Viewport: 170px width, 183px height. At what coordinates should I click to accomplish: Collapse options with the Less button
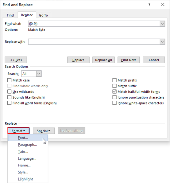(x=16, y=60)
